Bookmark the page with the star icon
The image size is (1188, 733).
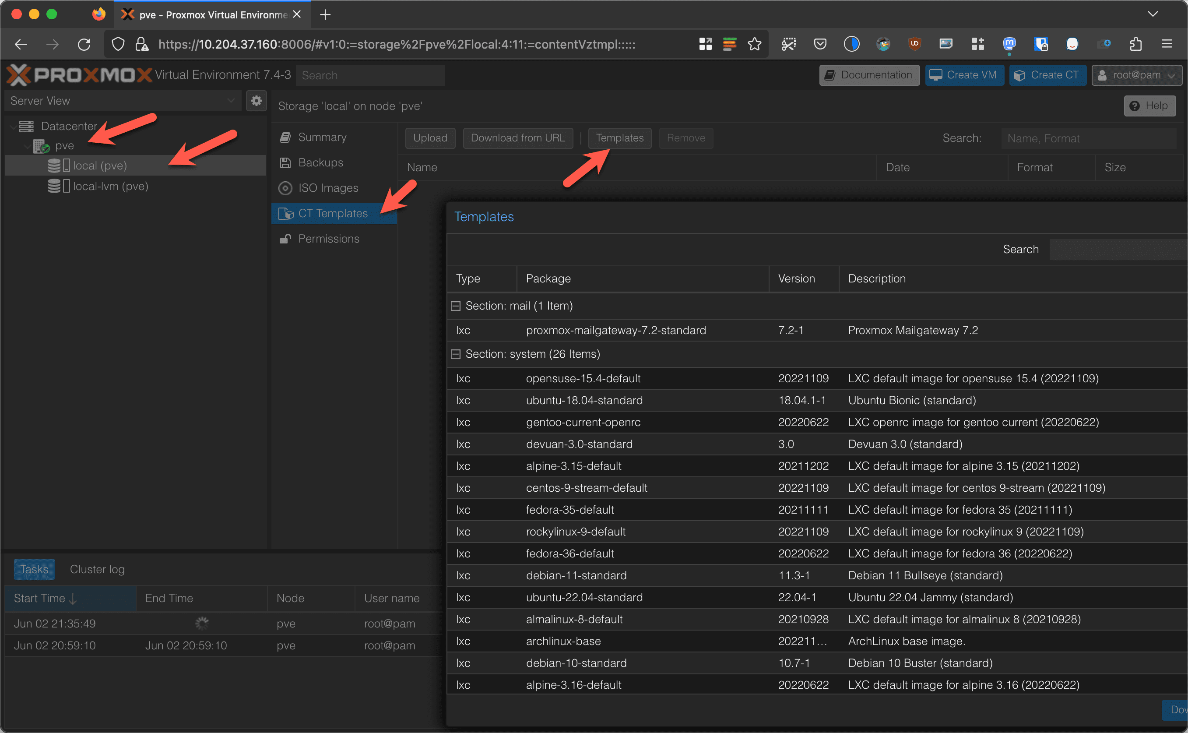point(754,45)
